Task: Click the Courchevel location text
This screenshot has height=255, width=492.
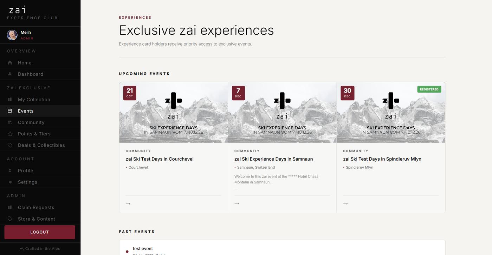Action: (x=138, y=167)
